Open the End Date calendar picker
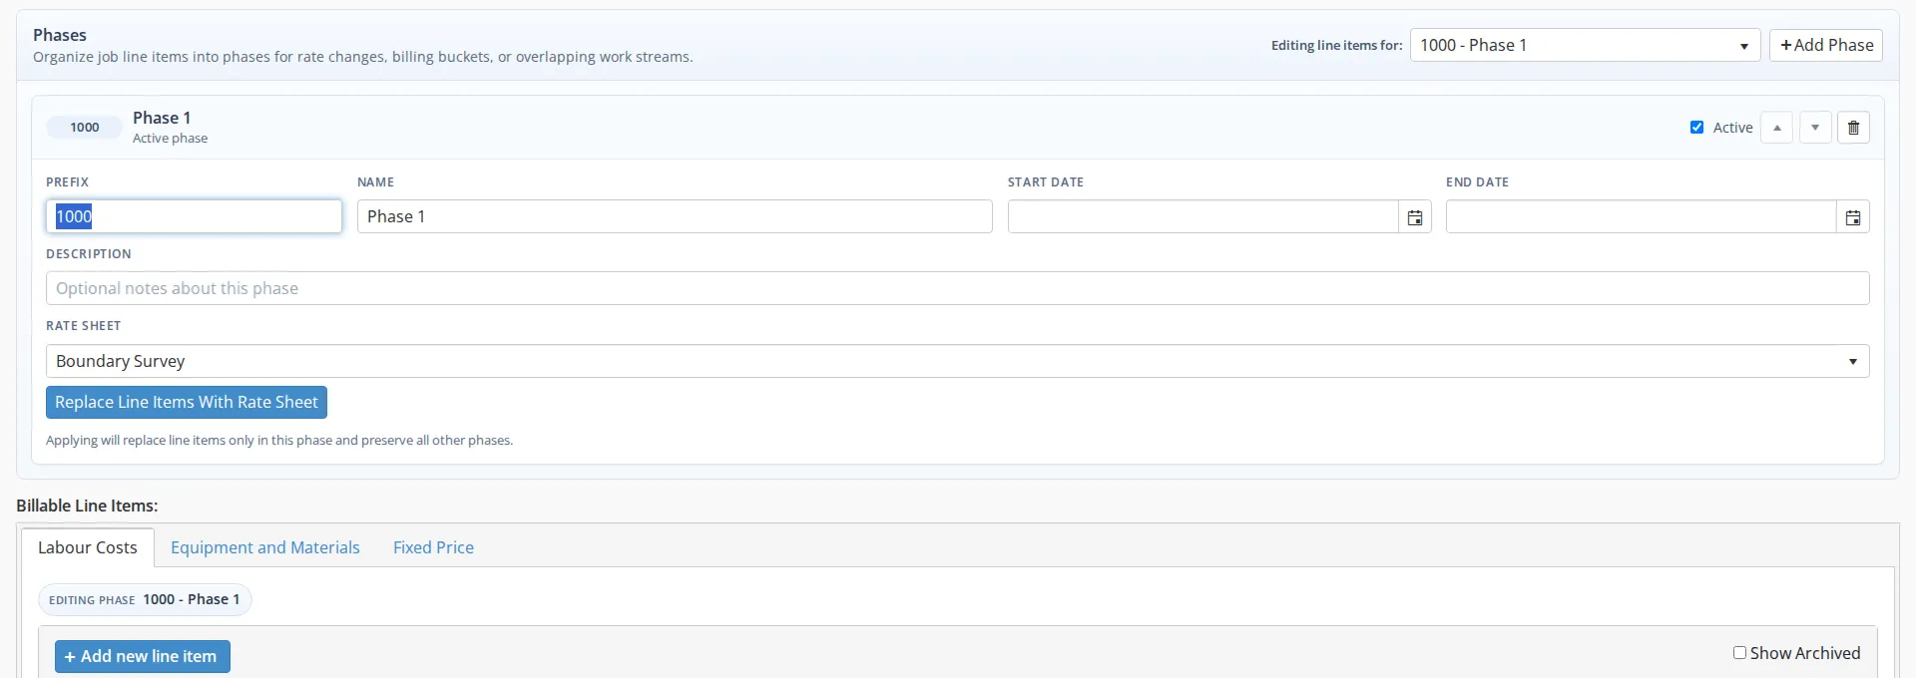 (x=1853, y=217)
